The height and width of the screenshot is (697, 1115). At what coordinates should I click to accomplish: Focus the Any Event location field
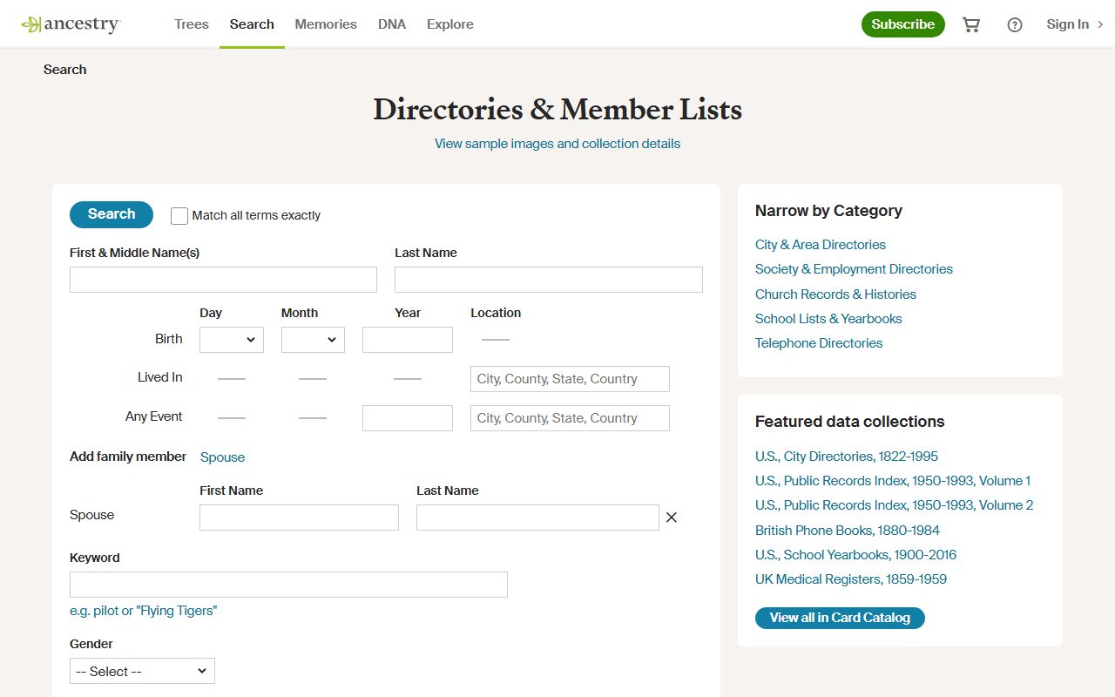pyautogui.click(x=570, y=418)
